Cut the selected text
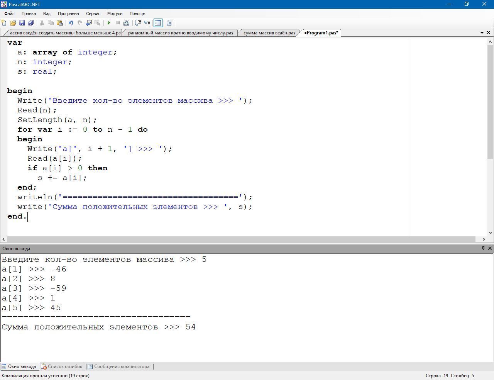This screenshot has height=380, width=494. tap(42, 23)
